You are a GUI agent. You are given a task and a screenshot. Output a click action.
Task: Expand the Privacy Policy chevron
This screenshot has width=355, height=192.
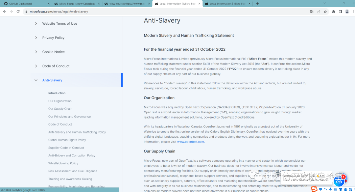[x=36, y=38]
